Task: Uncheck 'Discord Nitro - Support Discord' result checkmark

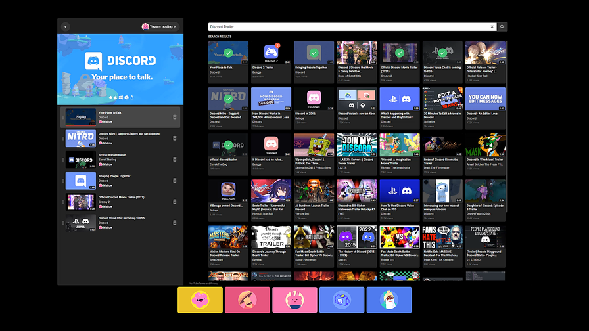Action: pyautogui.click(x=228, y=99)
